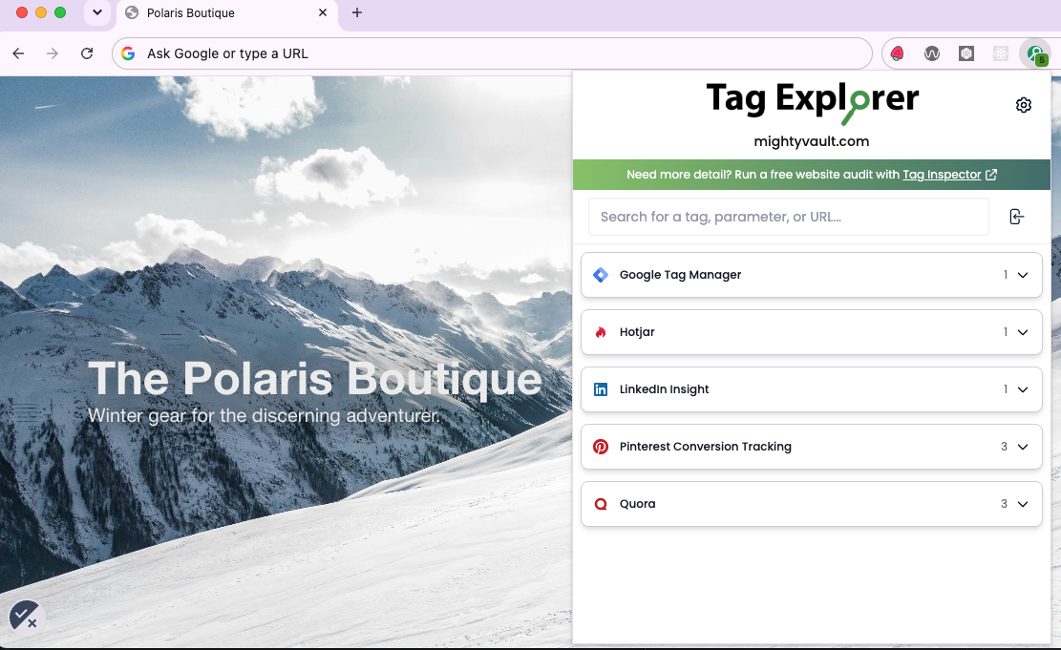Screen dimensions: 1061x650
Task: Open Tag Explorer settings gear
Action: [x=1023, y=105]
